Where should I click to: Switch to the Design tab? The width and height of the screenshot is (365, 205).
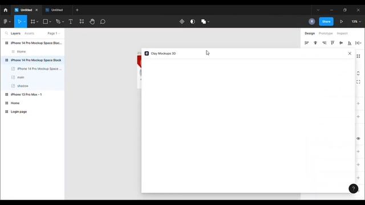click(x=310, y=34)
